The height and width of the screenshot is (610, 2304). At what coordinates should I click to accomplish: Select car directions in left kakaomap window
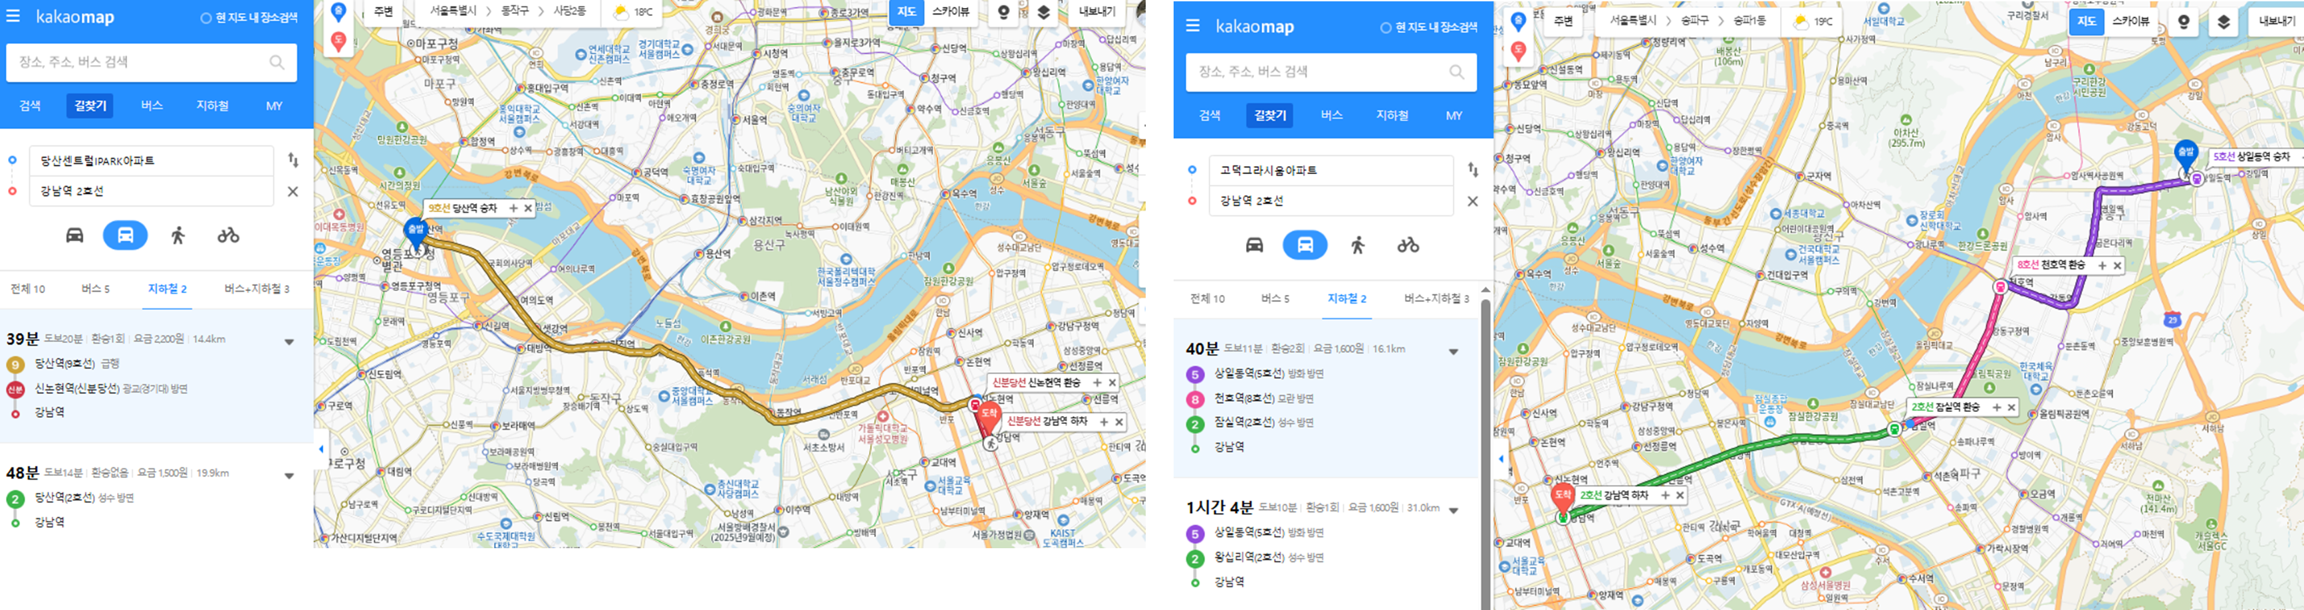[75, 235]
